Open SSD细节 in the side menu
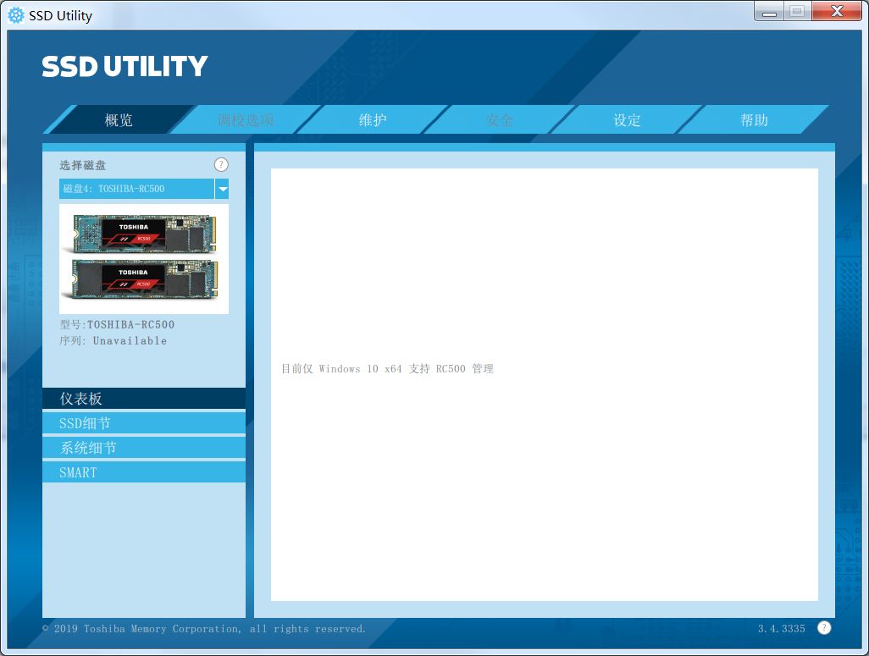The width and height of the screenshot is (869, 656). click(143, 423)
